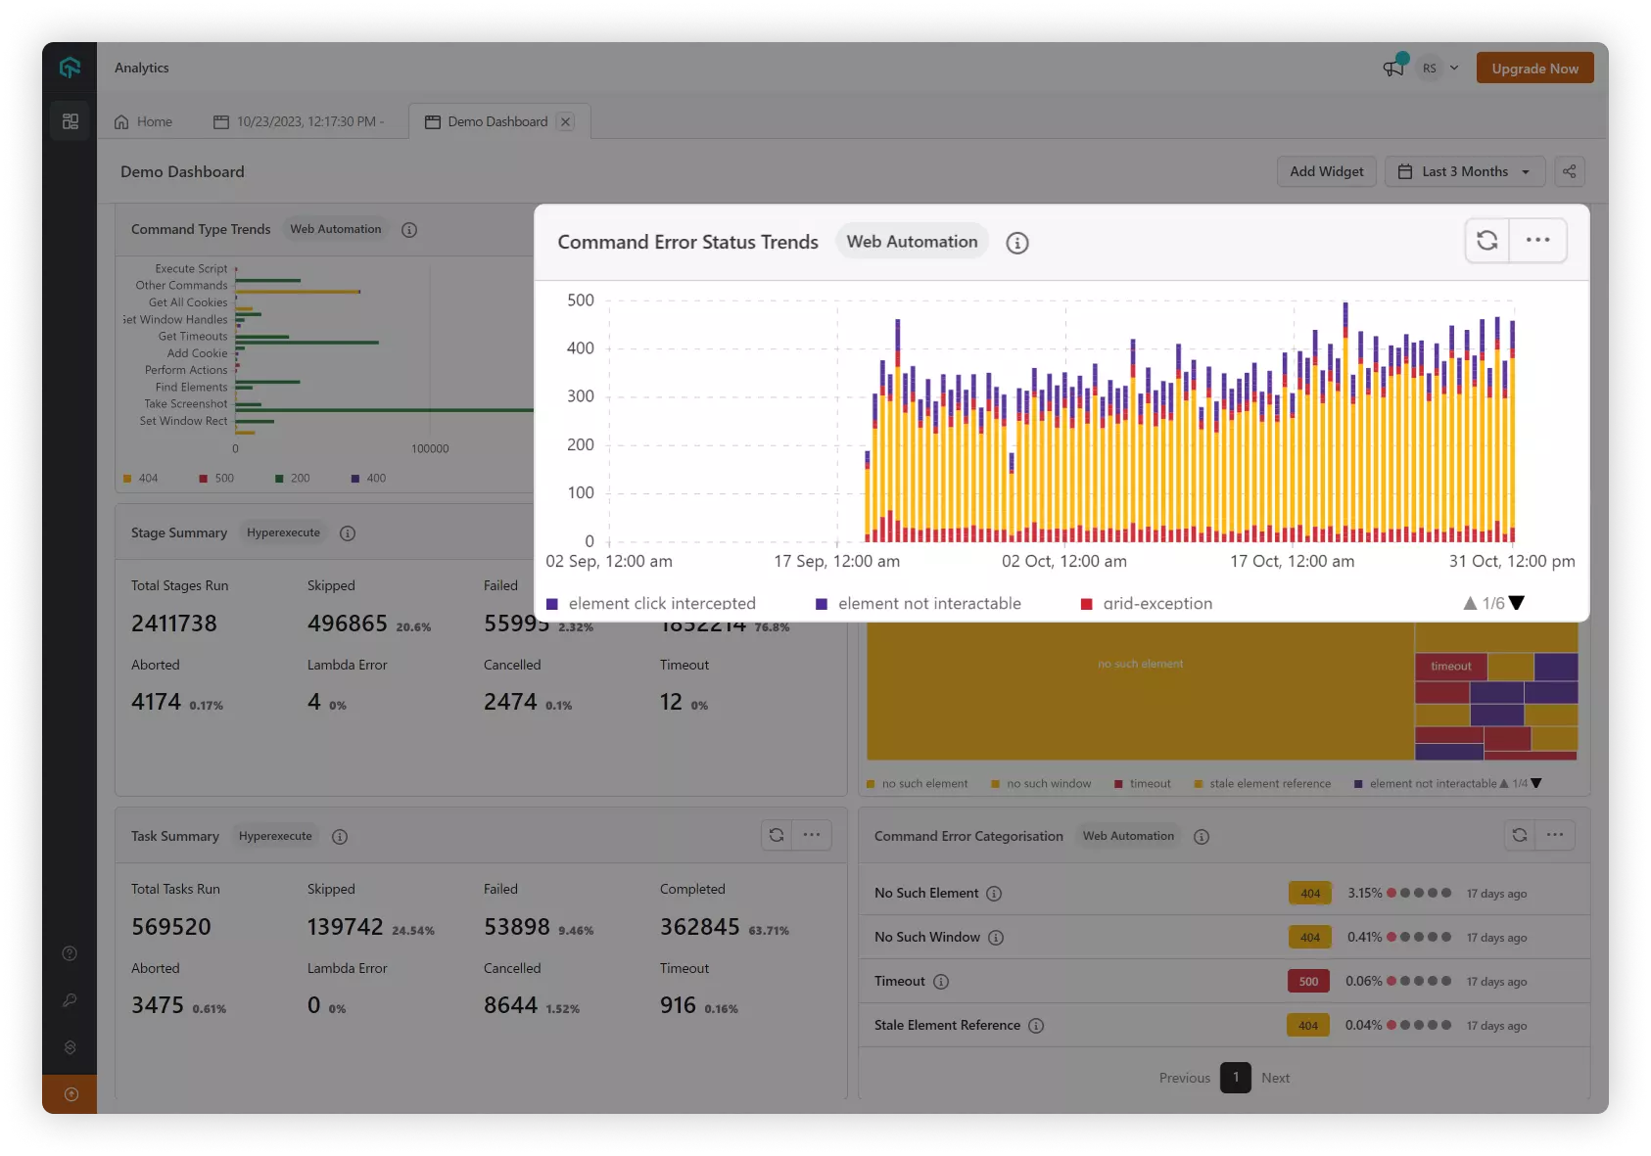
Task: Open the dashboards icon in the left sidebar
Action: (x=70, y=121)
